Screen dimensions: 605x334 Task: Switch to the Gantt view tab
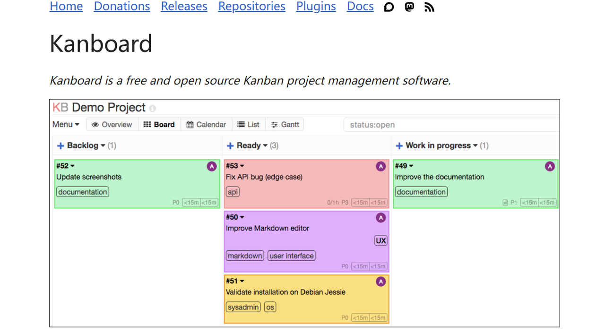click(285, 124)
